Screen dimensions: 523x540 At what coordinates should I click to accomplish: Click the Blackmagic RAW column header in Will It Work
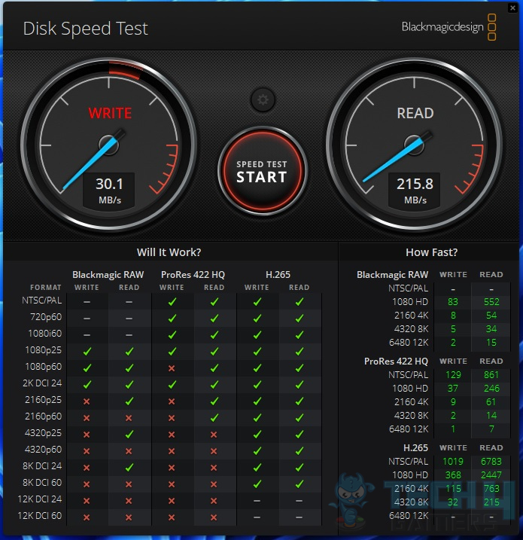pos(108,274)
